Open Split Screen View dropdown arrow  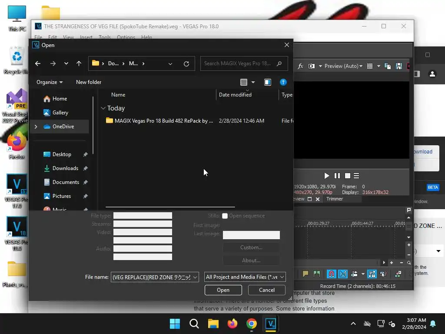coord(320,66)
